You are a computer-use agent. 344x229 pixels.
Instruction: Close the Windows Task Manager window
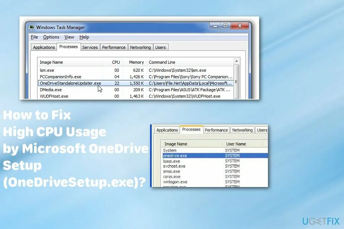pos(240,26)
